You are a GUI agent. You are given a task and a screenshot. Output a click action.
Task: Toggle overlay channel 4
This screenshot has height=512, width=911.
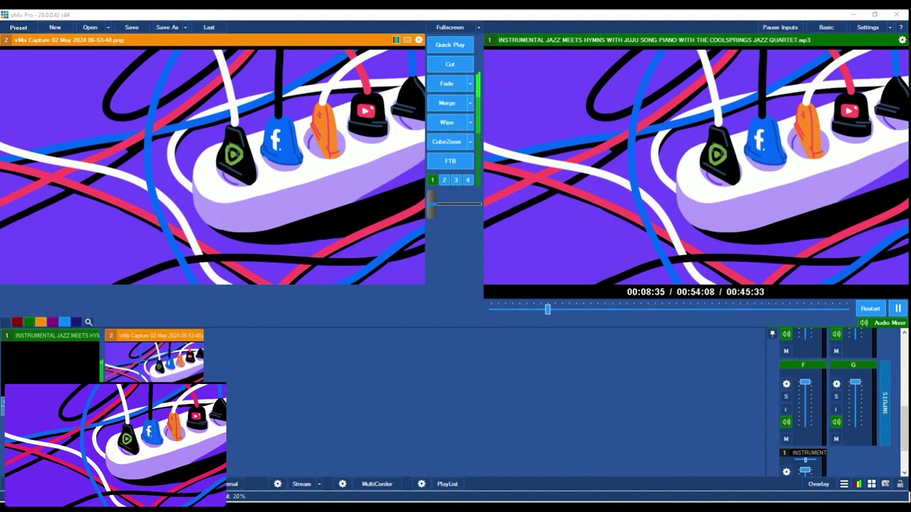(468, 180)
